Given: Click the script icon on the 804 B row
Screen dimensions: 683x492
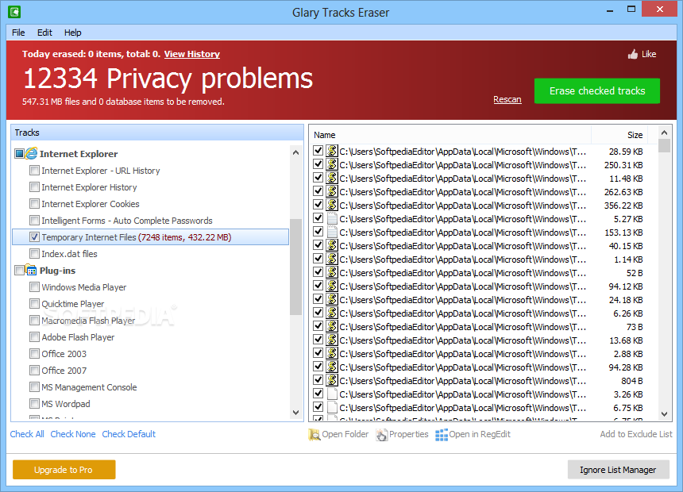Looking at the screenshot, I should 332,381.
